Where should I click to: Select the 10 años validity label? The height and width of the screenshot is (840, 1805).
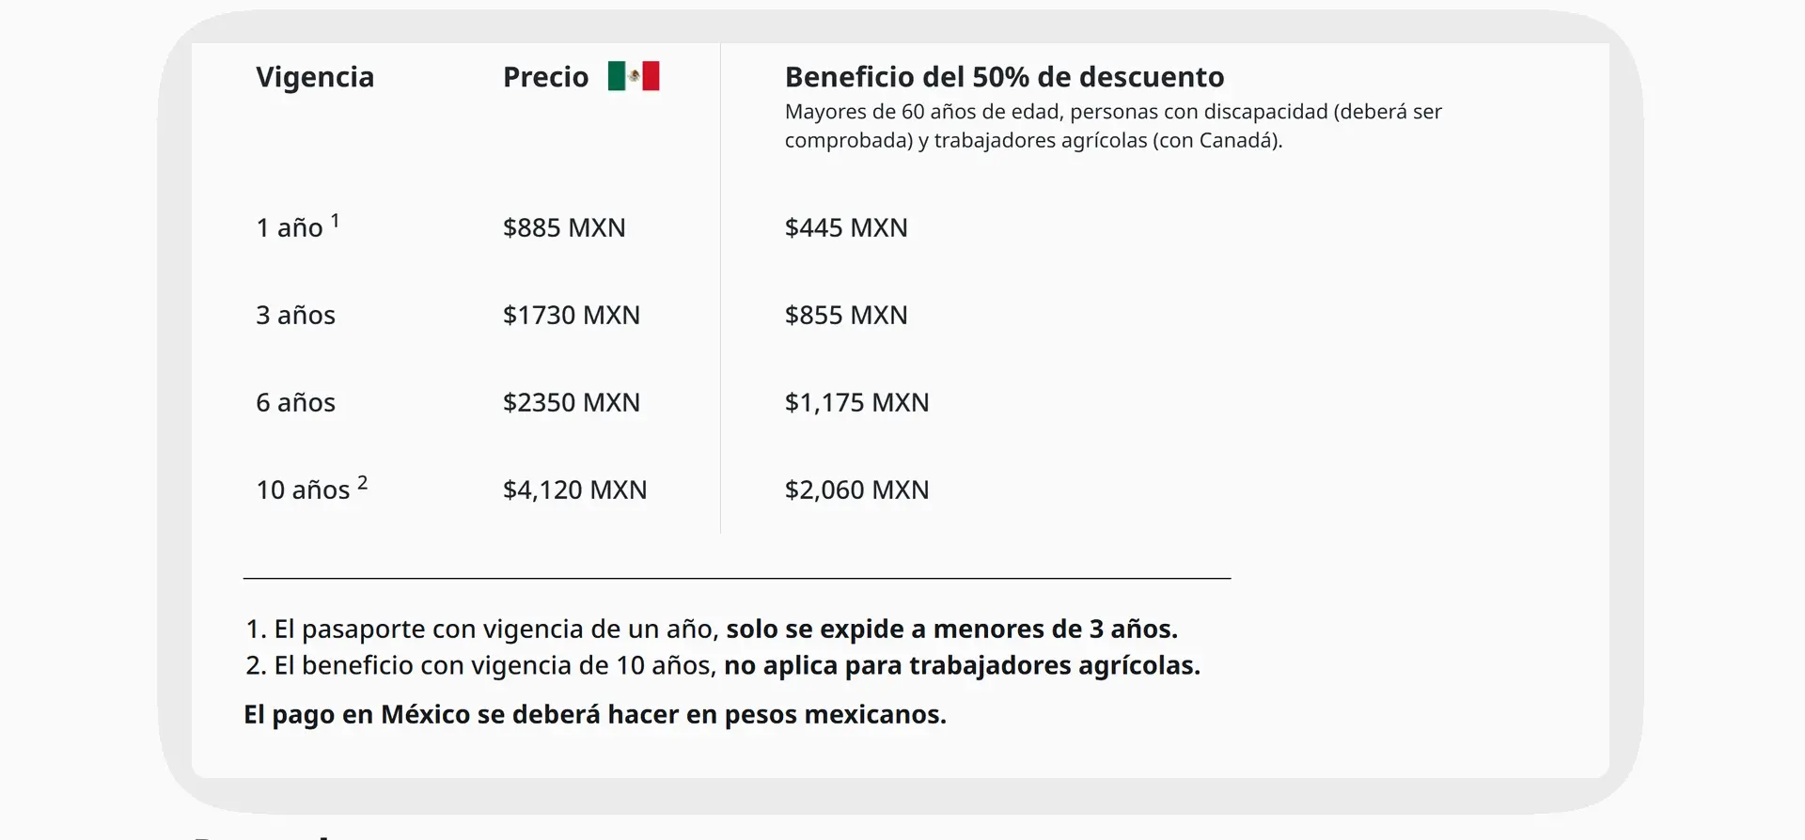pos(312,489)
